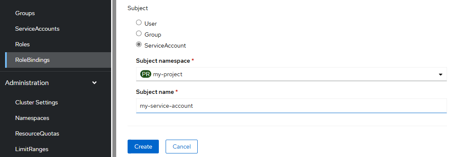The height and width of the screenshot is (157, 455).
Task: Select the ServiceAccount radio button
Action: [139, 45]
